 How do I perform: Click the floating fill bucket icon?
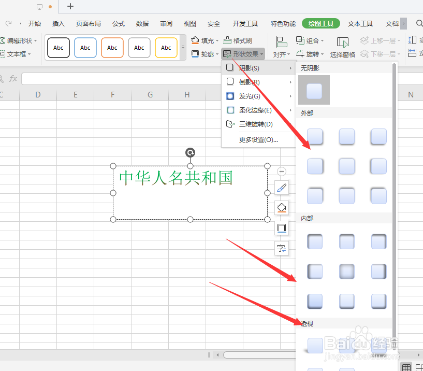(282, 208)
